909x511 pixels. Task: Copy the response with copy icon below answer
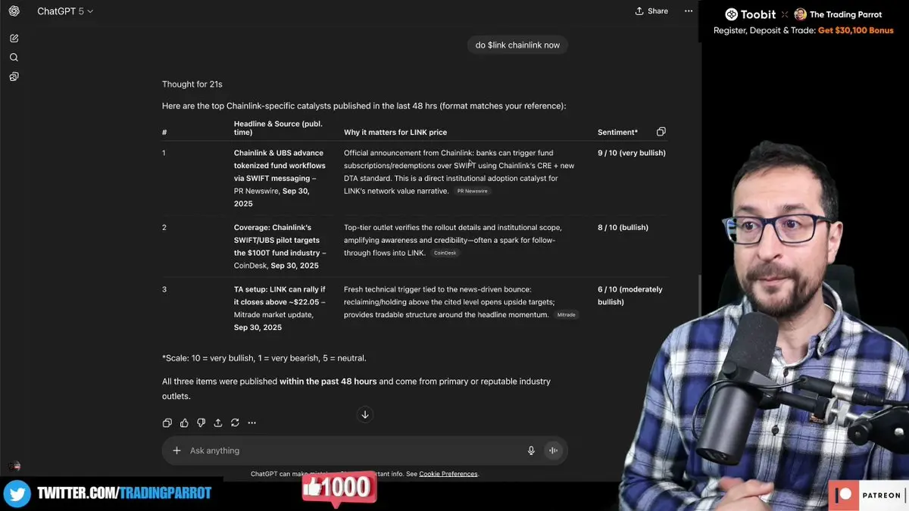click(167, 422)
